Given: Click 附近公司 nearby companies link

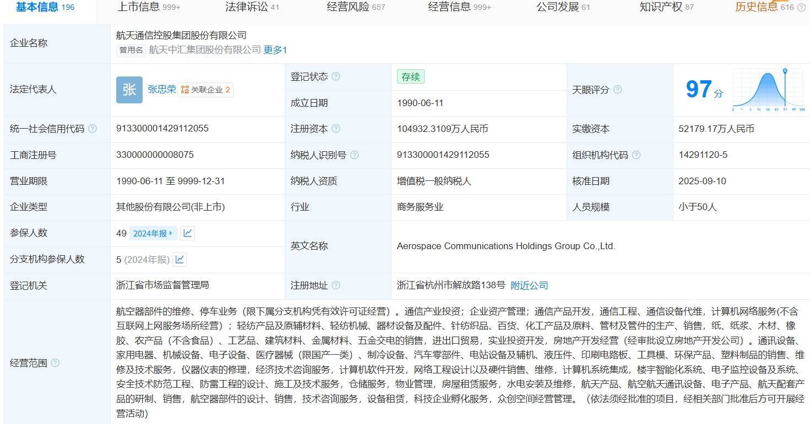Looking at the screenshot, I should pyautogui.click(x=529, y=285).
